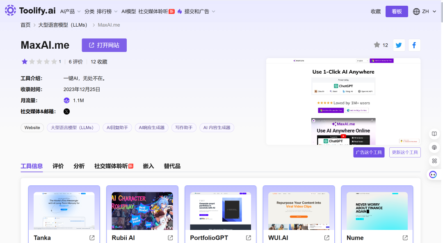Open 社交媒体聆听 in the top navigation
443x243 pixels.
coord(153,11)
